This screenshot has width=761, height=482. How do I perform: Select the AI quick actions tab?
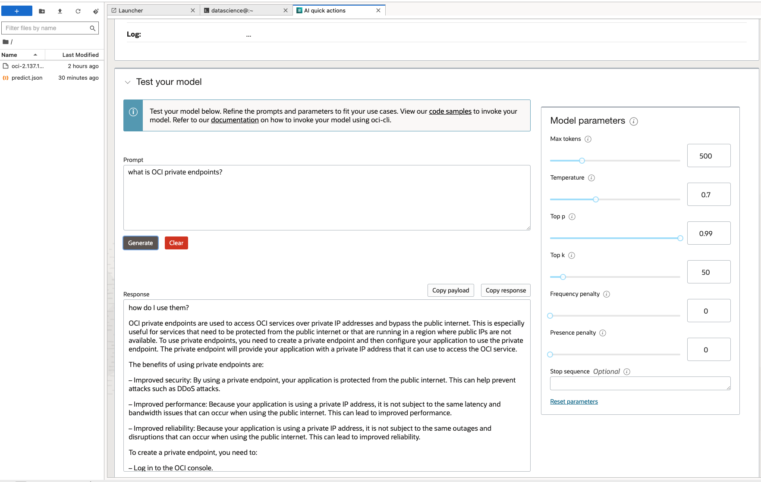click(339, 10)
